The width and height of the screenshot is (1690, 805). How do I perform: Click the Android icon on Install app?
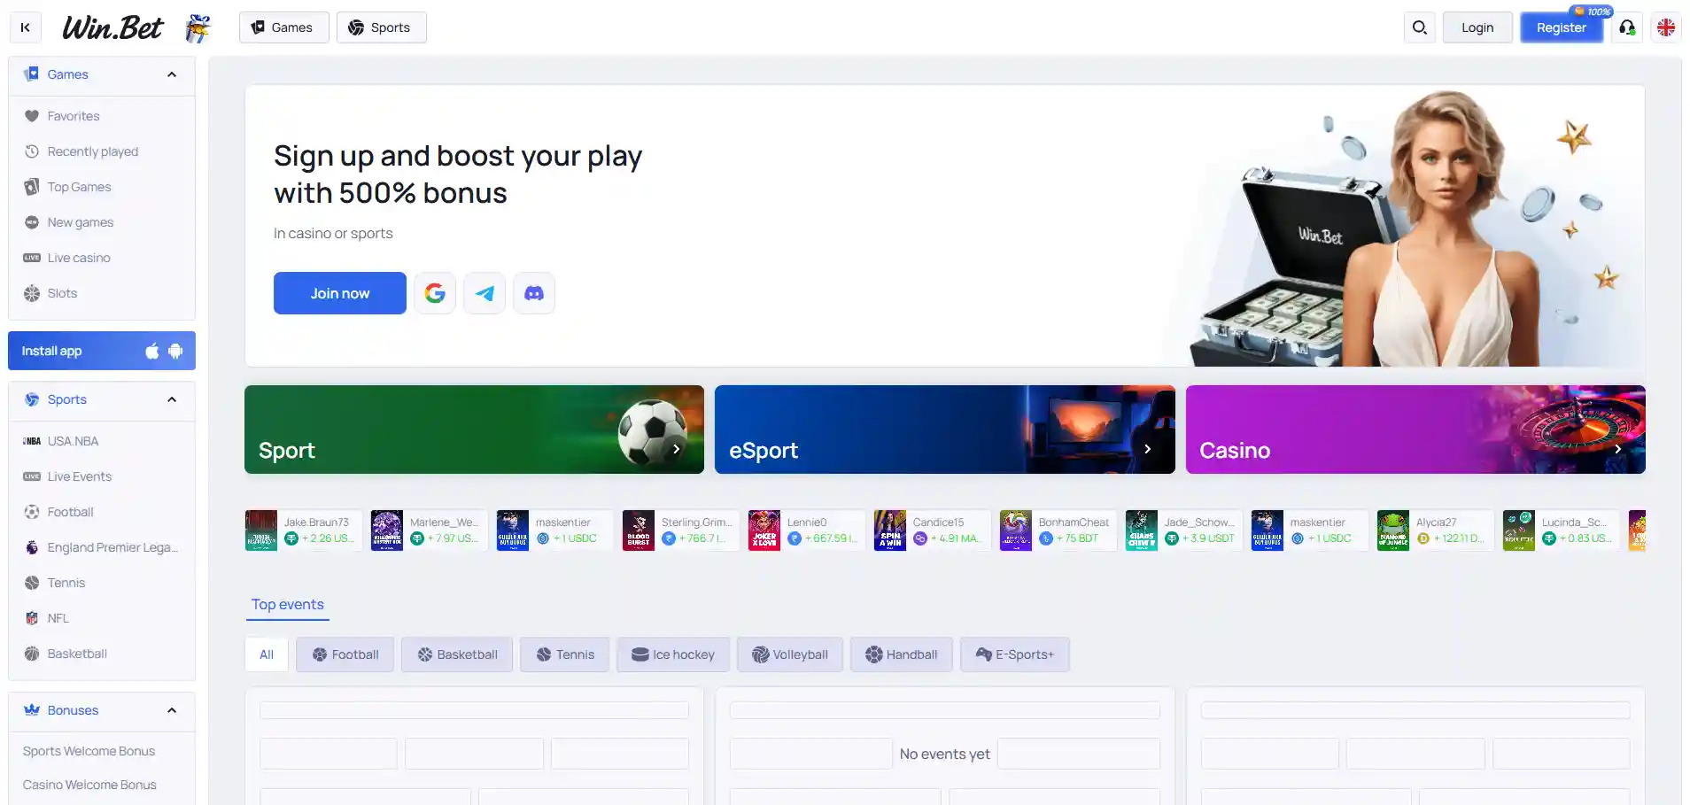pyautogui.click(x=175, y=351)
